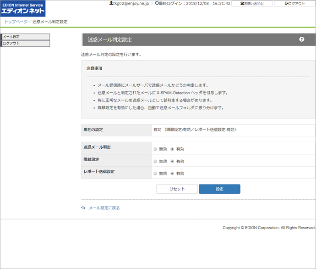Image resolution: width=316 pixels, height=269 pixels.
Task: Select 無効 for 迷惑メール判定
Action: 155,149
